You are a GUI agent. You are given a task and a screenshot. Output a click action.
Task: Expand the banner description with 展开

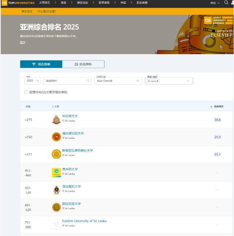click(x=22, y=42)
